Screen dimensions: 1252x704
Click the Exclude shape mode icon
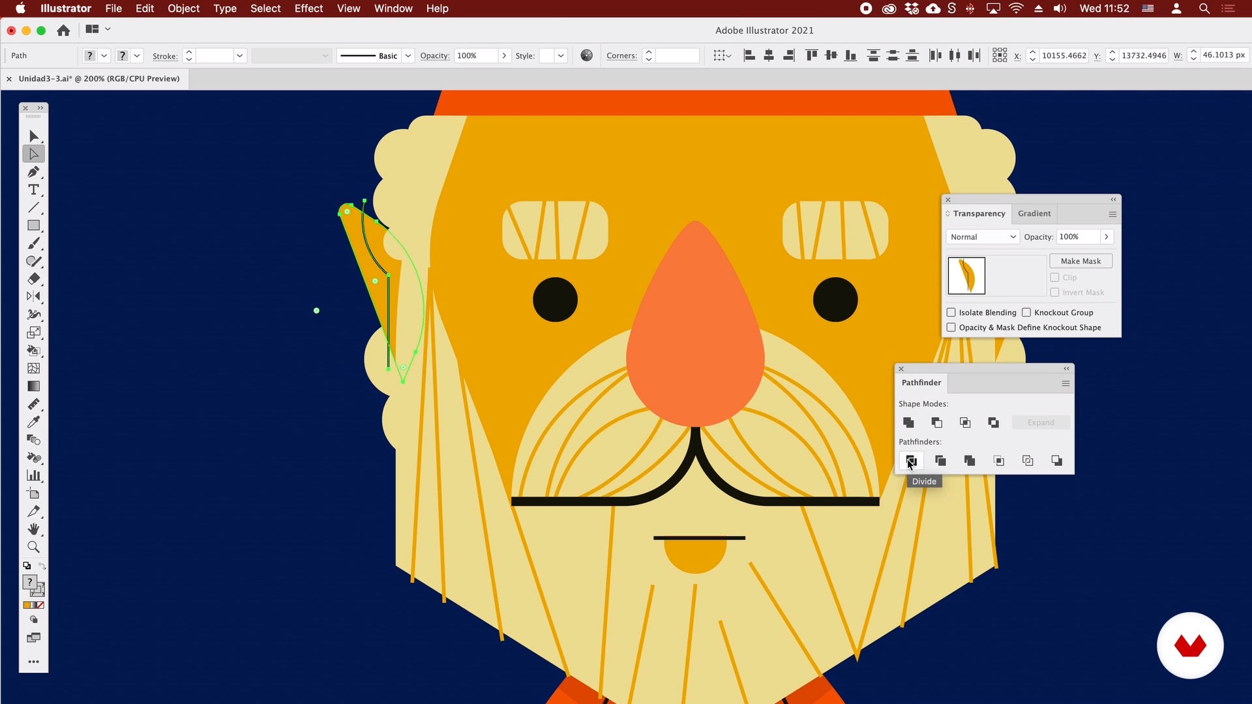tap(994, 422)
